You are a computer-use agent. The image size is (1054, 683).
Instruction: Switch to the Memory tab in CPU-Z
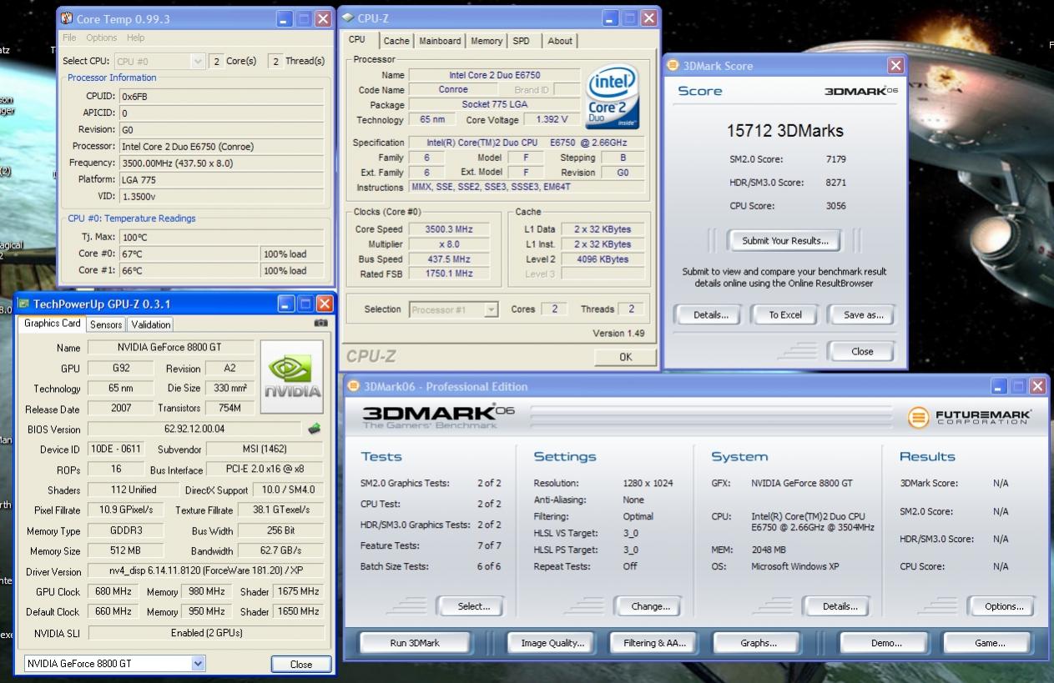pyautogui.click(x=487, y=41)
